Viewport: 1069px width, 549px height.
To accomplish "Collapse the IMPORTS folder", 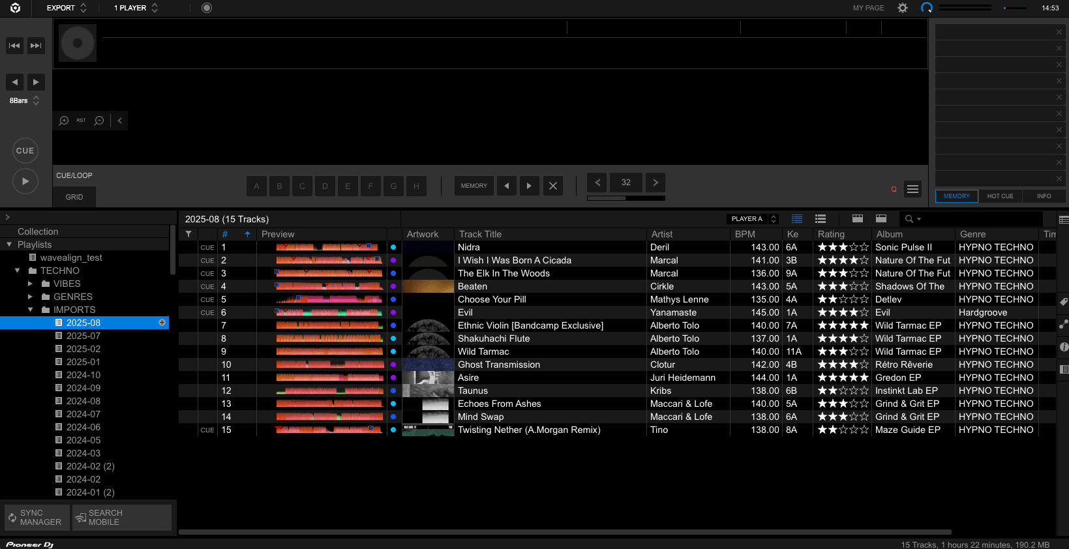I will pyautogui.click(x=30, y=310).
